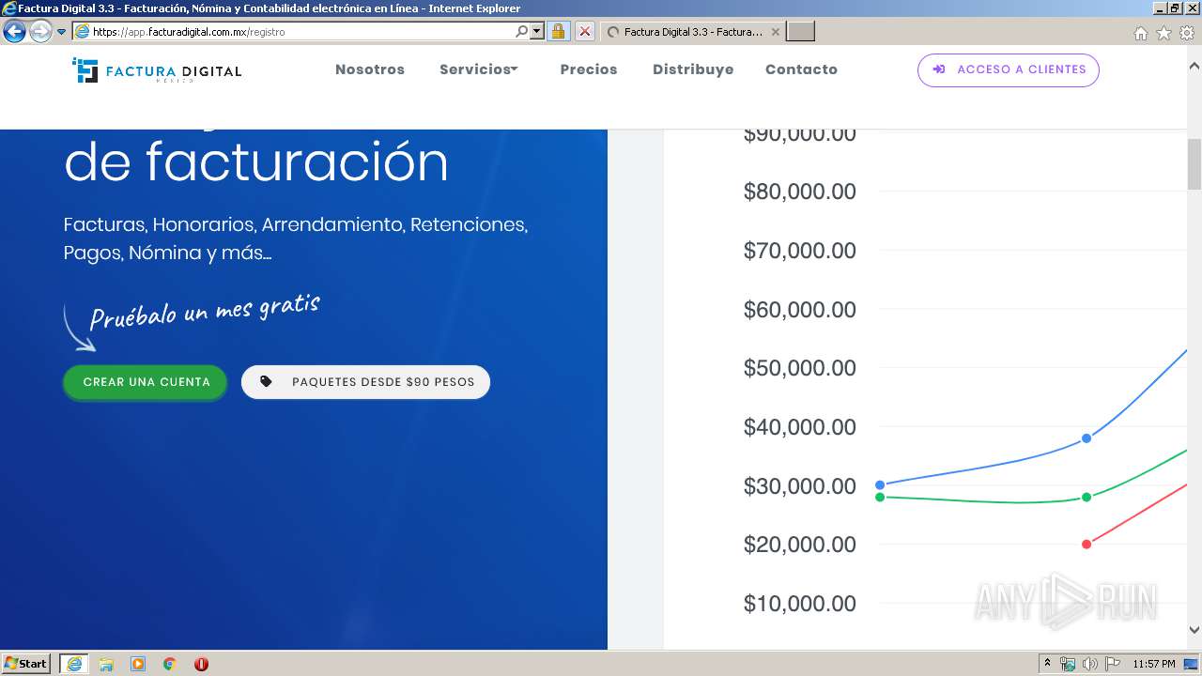Image resolution: width=1202 pixels, height=676 pixels.
Task: Click the green data point near $28,000 on left
Action: [x=880, y=497]
